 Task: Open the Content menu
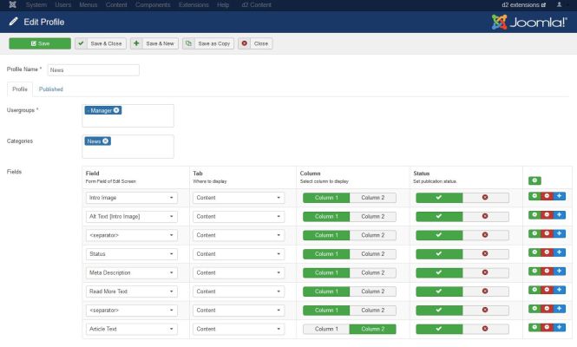click(116, 5)
